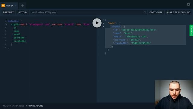Viewport: 193px width, 109px height.
Task: Click COPY CURL button
Action: click(156, 12)
